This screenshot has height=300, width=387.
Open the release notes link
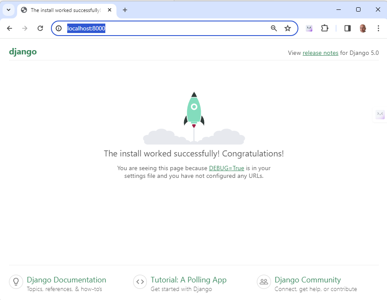click(x=320, y=53)
